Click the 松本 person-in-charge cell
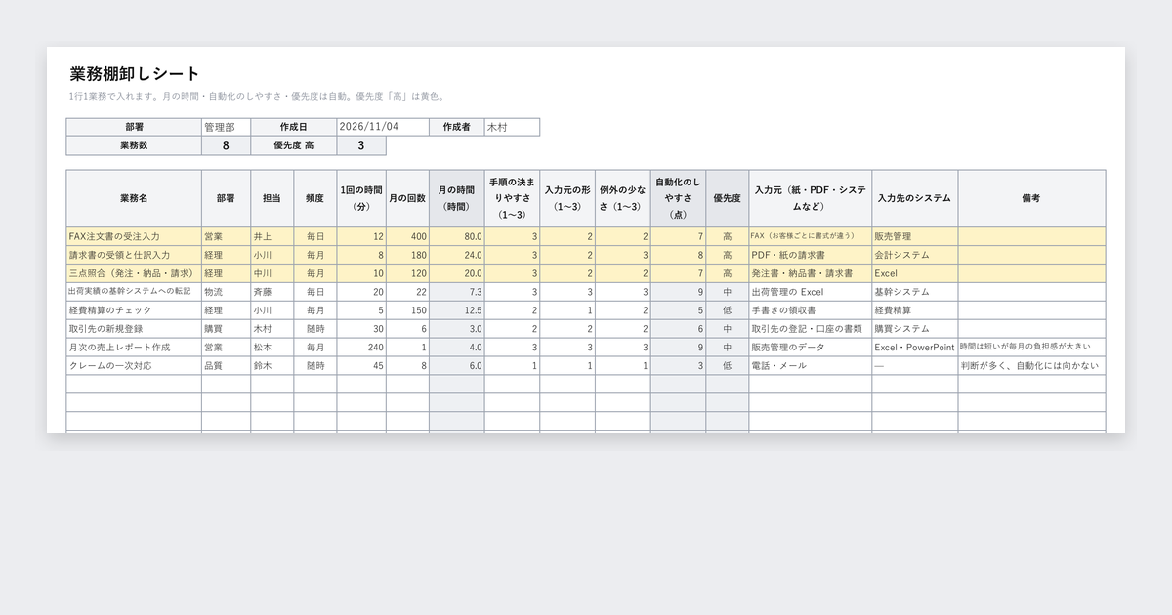 [272, 348]
